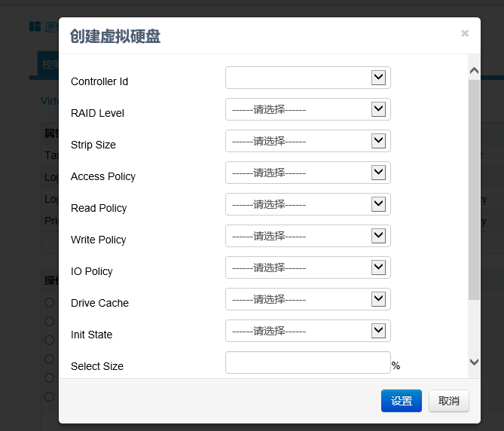Open the Strip Size selector

click(307, 141)
